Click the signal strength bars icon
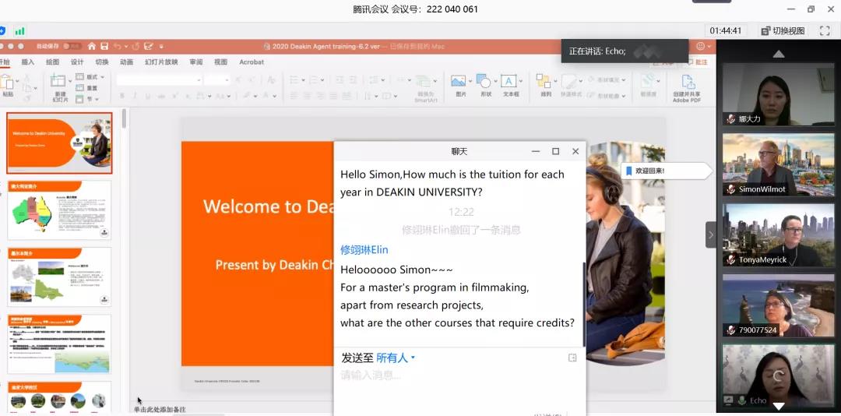The width and height of the screenshot is (841, 416). [x=19, y=31]
